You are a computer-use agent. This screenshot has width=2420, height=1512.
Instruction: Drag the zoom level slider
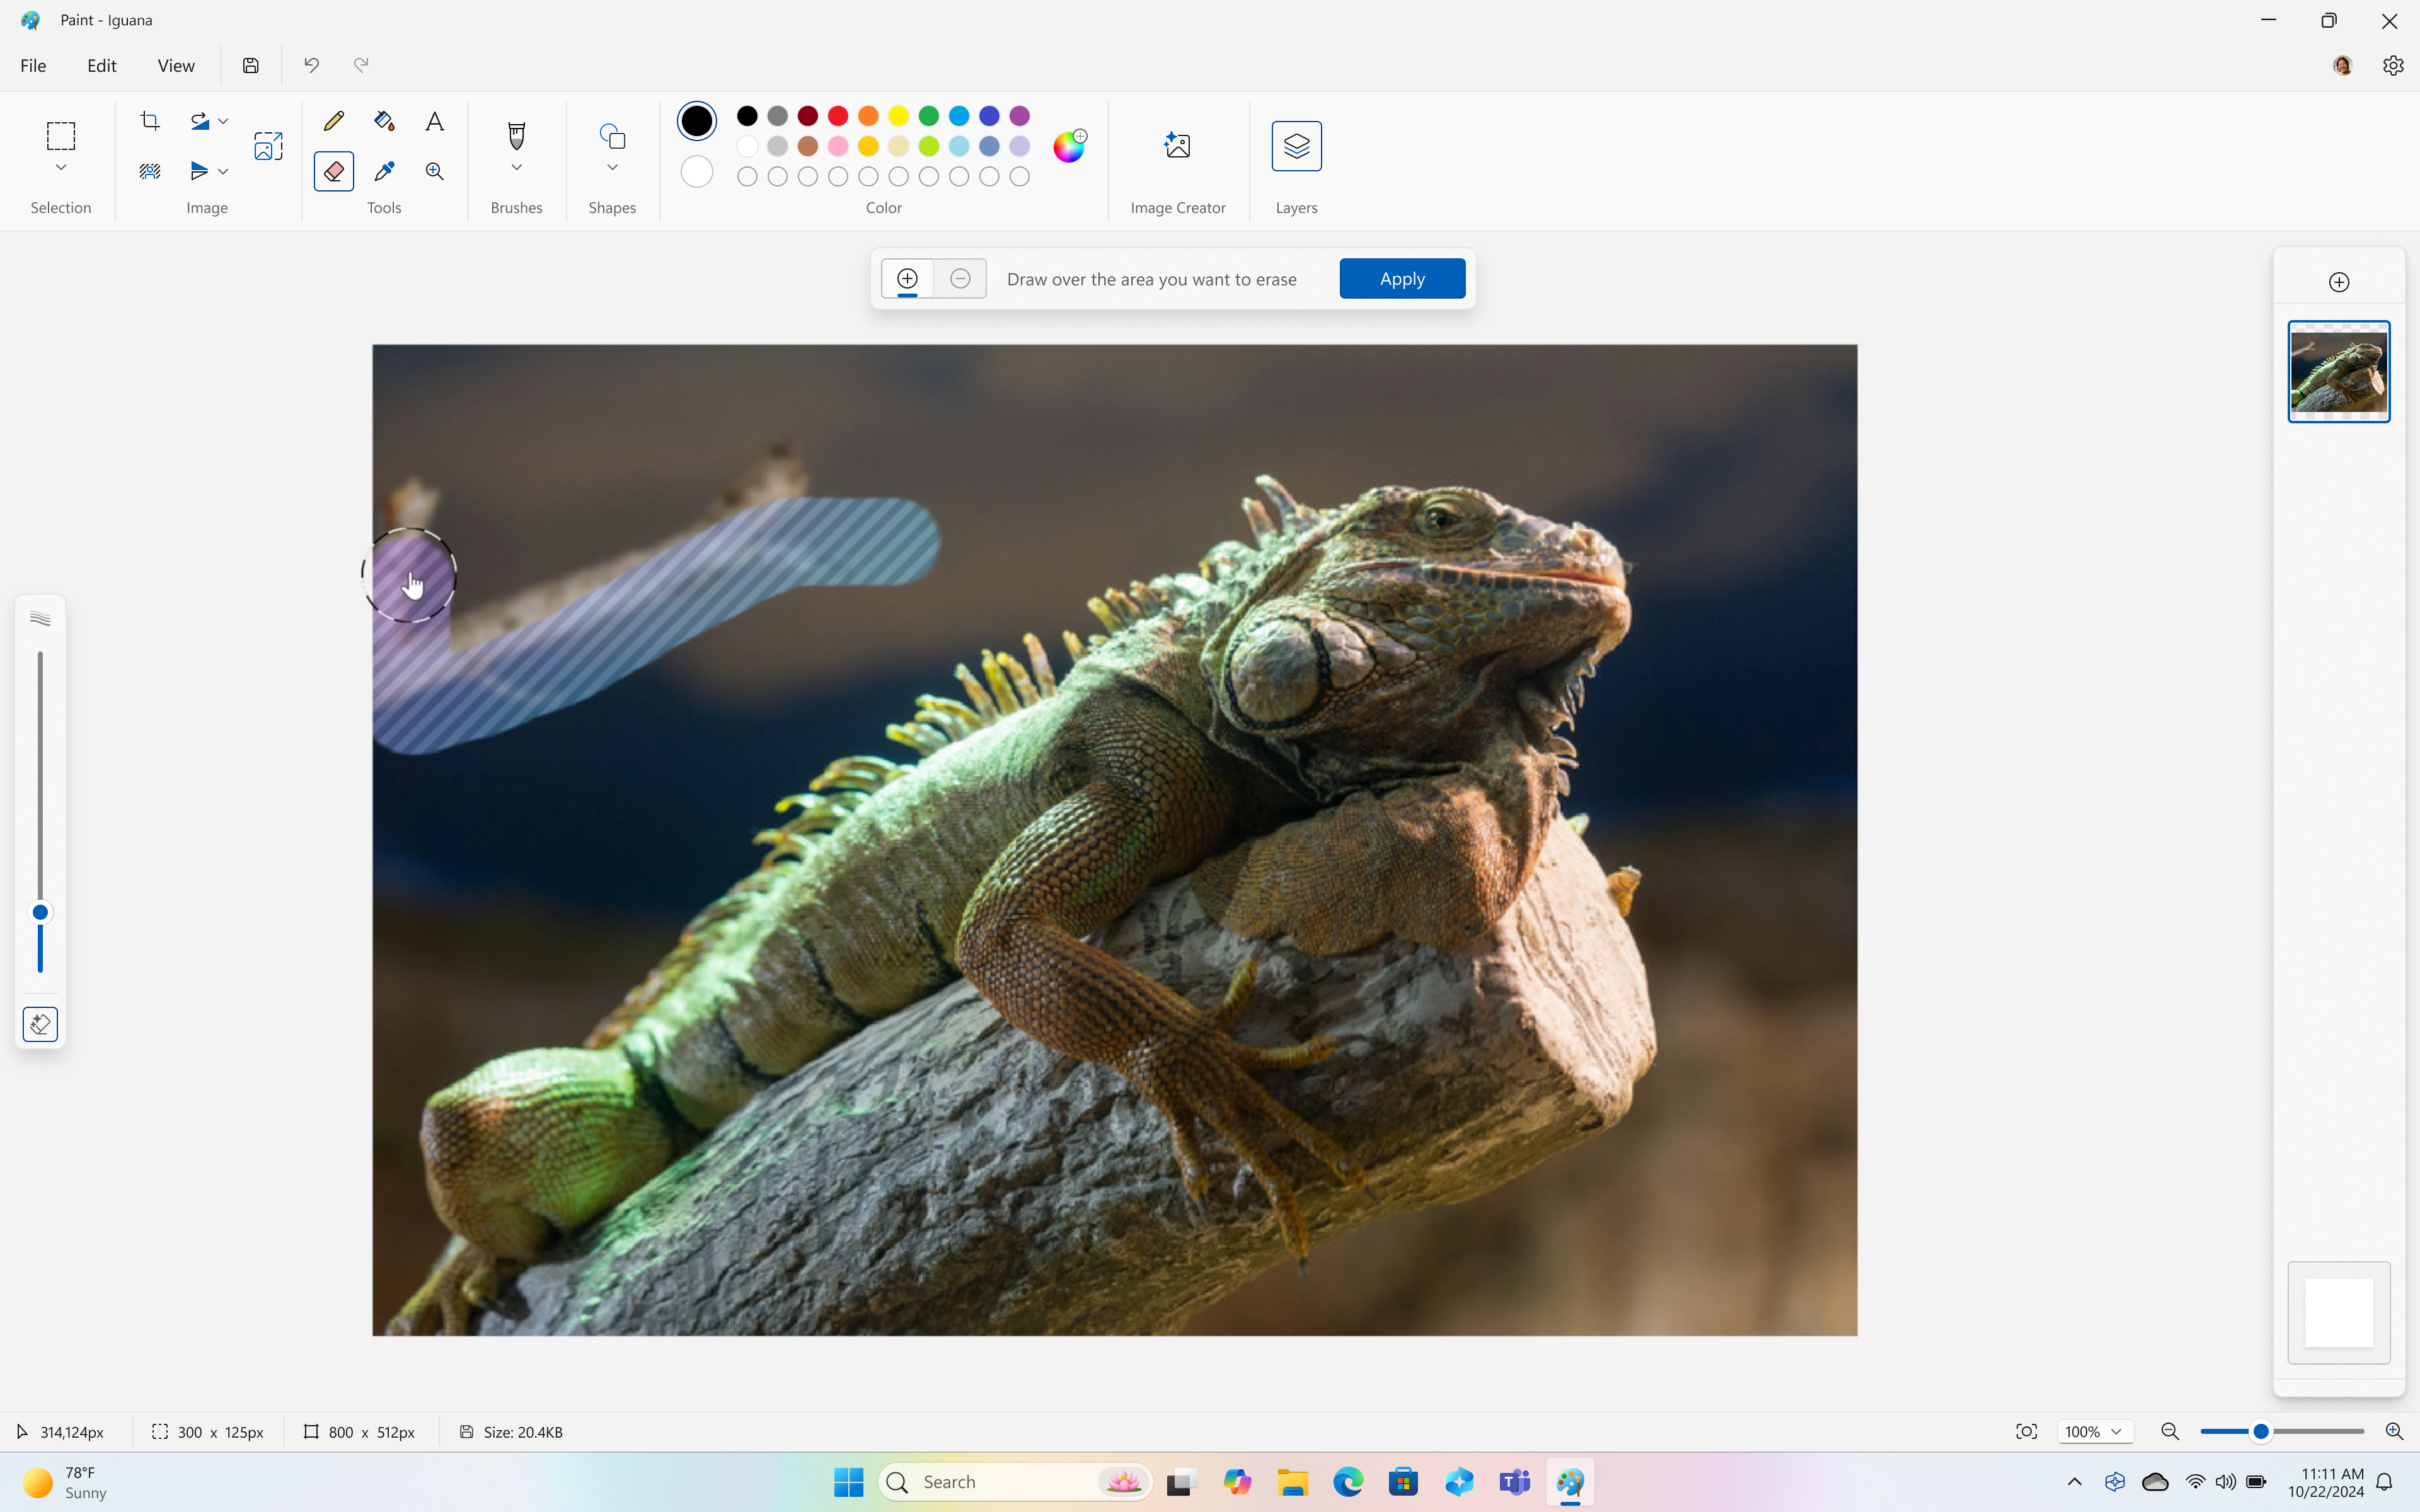(2261, 1430)
